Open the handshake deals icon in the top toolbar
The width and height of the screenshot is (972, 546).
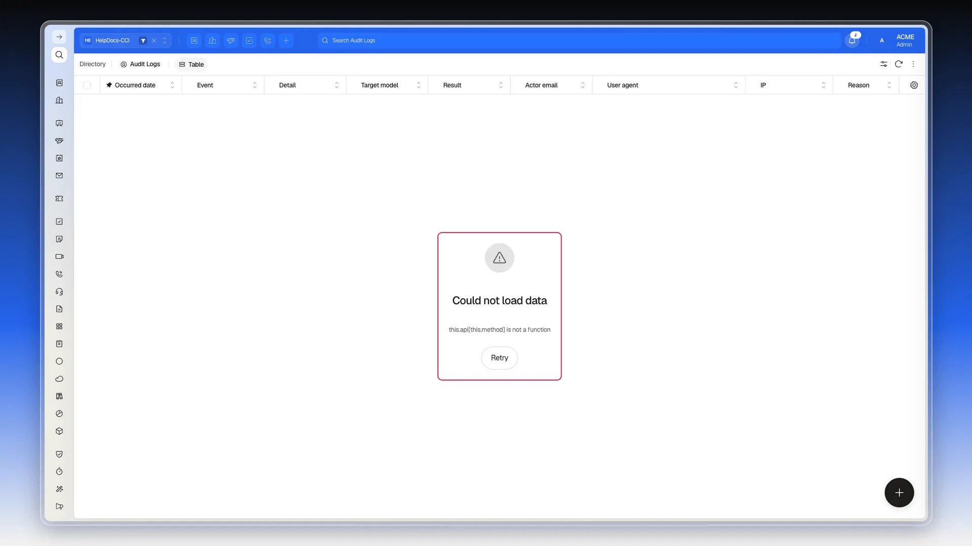231,40
